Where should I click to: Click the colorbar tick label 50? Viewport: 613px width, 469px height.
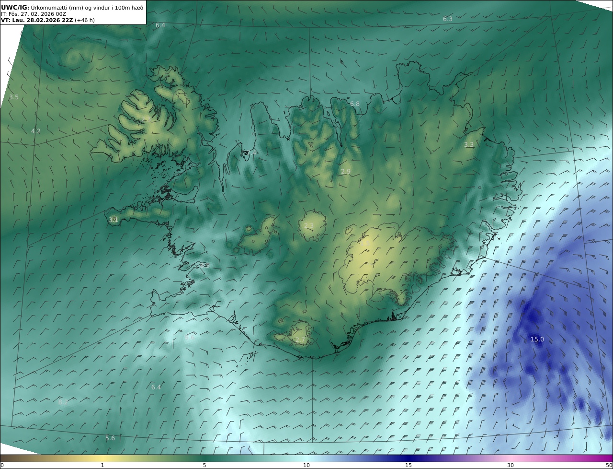point(609,465)
